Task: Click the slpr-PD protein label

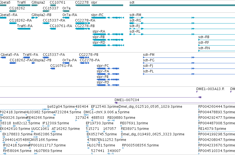Action: click(103, 82)
